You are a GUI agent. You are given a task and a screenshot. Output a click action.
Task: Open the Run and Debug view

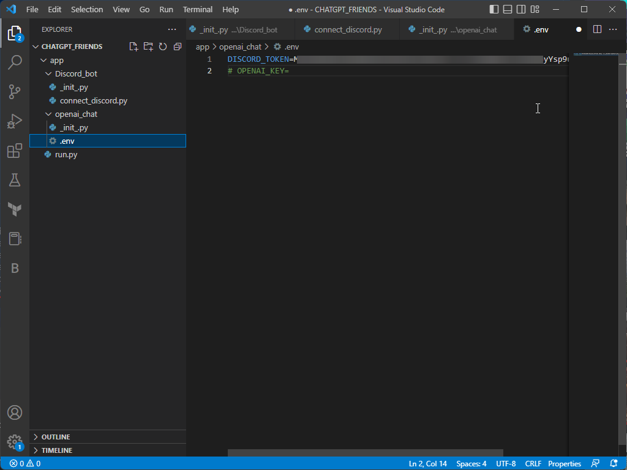[15, 121]
